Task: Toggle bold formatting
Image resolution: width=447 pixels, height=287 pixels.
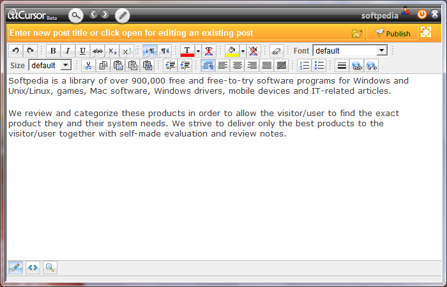Action: (x=53, y=51)
